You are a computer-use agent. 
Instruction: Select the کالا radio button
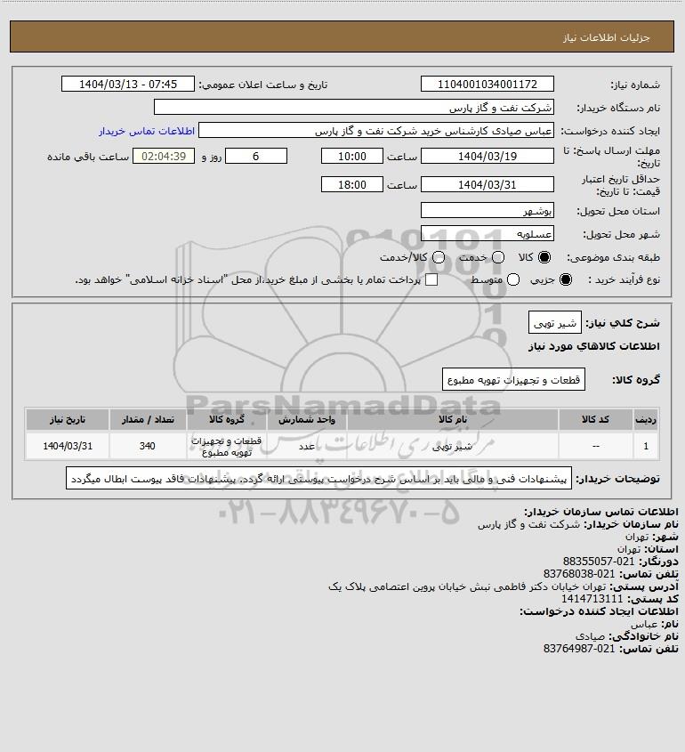point(544,257)
